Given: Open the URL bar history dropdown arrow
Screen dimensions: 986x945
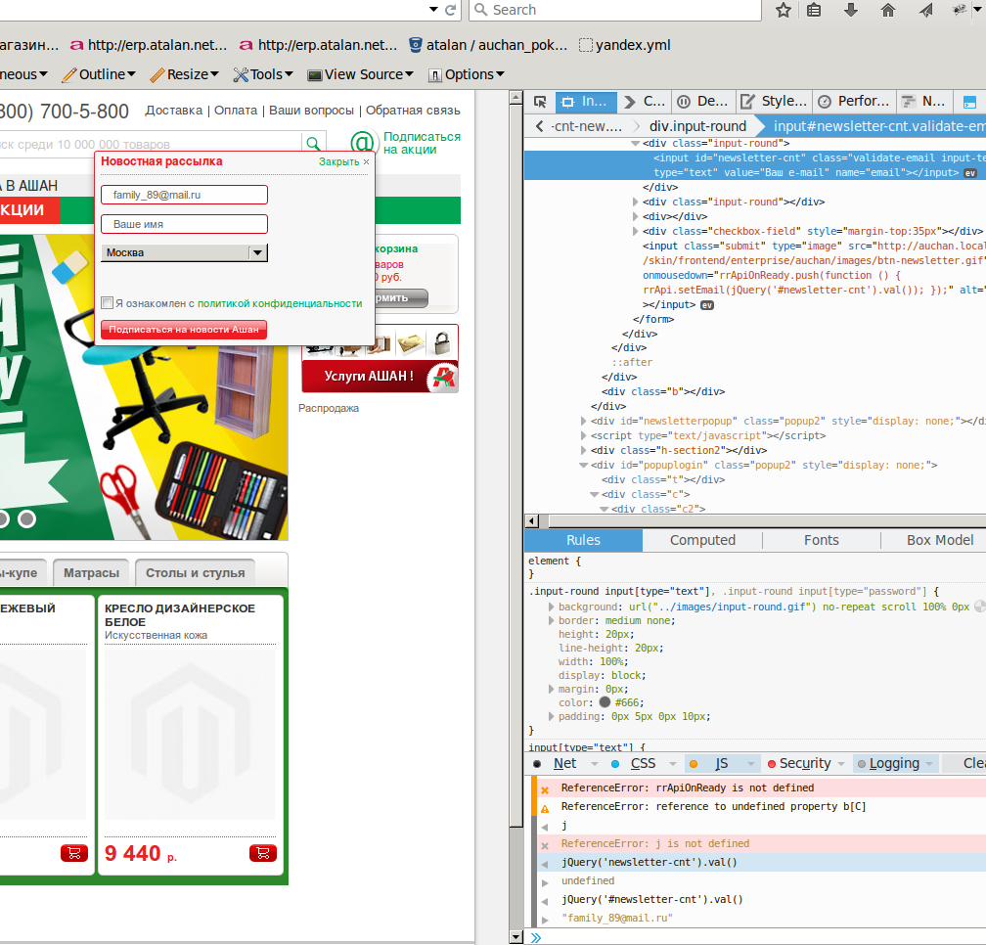Looking at the screenshot, I should point(433,10).
